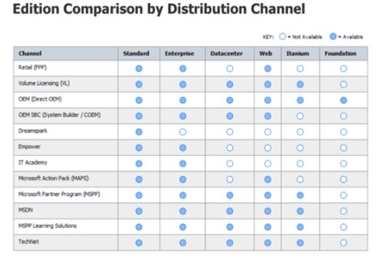387x276 pixels.
Task: Click the OEM (Direct OEM) Foundation filled dot
Action: click(x=343, y=100)
